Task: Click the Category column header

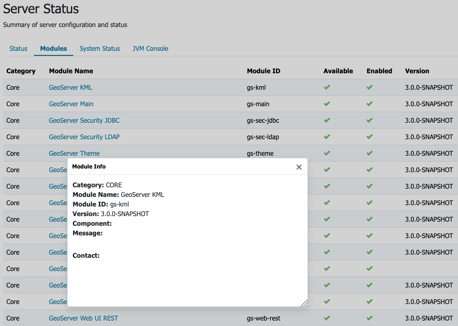Action: pyautogui.click(x=21, y=71)
